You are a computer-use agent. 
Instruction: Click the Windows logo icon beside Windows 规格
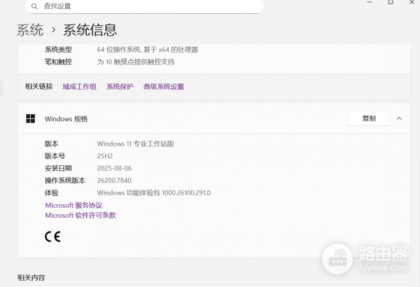[31, 118]
